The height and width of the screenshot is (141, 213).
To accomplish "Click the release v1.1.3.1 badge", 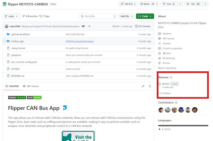I will tap(17, 98).
